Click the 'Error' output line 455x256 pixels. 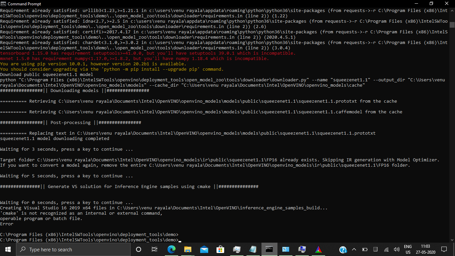point(7,224)
